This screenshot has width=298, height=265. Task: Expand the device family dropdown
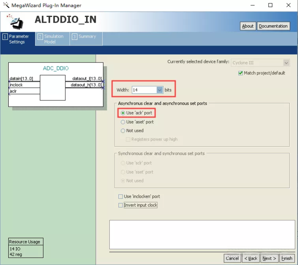pos(286,63)
